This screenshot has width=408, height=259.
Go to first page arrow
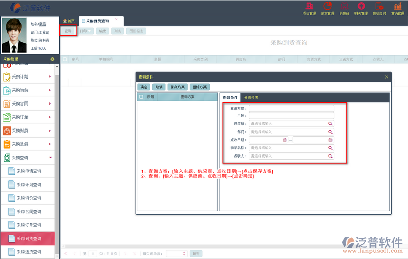coord(66,254)
